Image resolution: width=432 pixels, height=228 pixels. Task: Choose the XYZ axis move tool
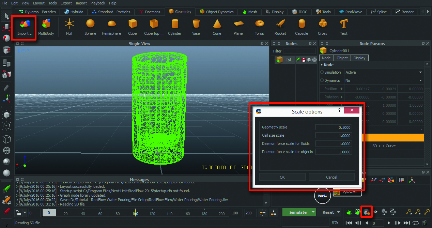pyautogui.click(x=6, y=99)
